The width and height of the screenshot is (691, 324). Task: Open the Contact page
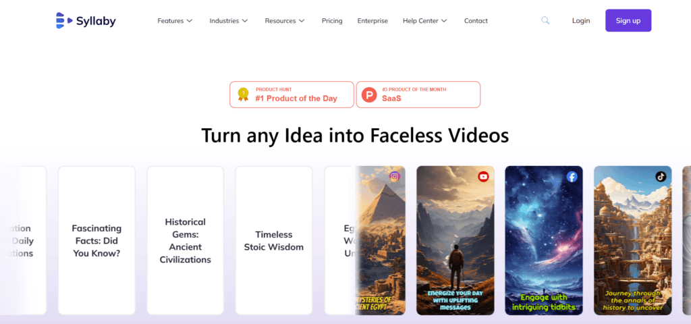point(476,21)
